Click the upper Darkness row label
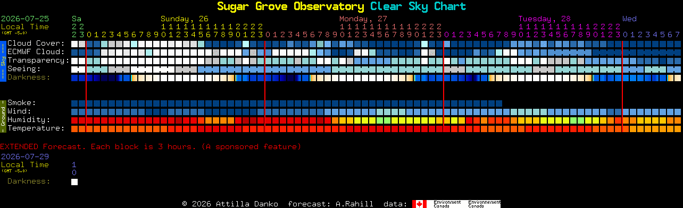This screenshot has width=683, height=208. click(29, 77)
